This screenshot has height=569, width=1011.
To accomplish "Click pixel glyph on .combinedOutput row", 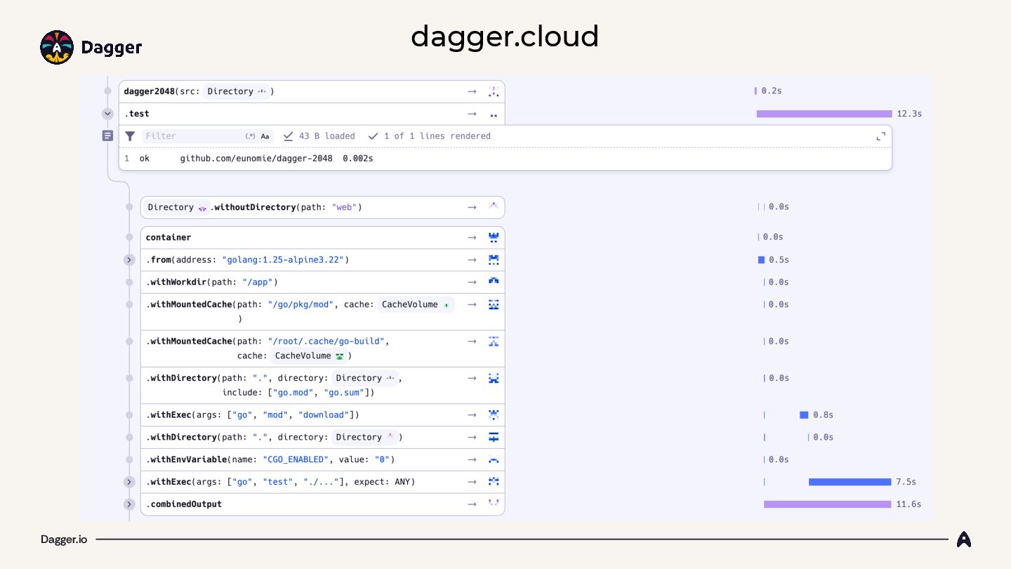I will [x=494, y=503].
